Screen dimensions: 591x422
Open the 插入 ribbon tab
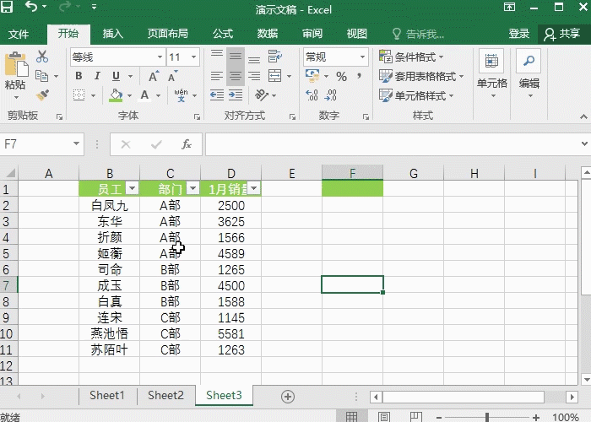(x=113, y=34)
